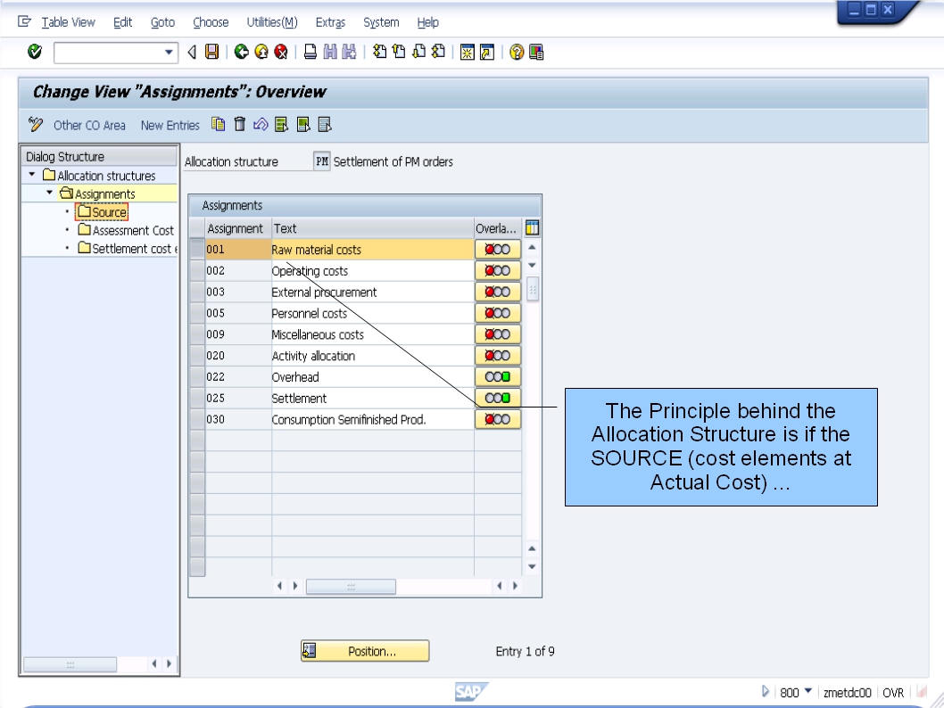The height and width of the screenshot is (708, 944).
Task: Select row selector for 005 Personnel costs
Action: (197, 313)
